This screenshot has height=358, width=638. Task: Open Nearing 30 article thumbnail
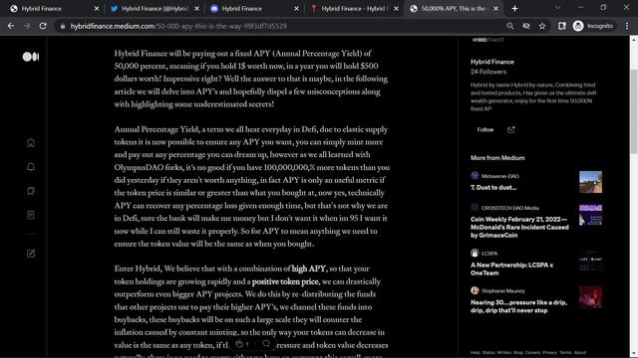590,297
